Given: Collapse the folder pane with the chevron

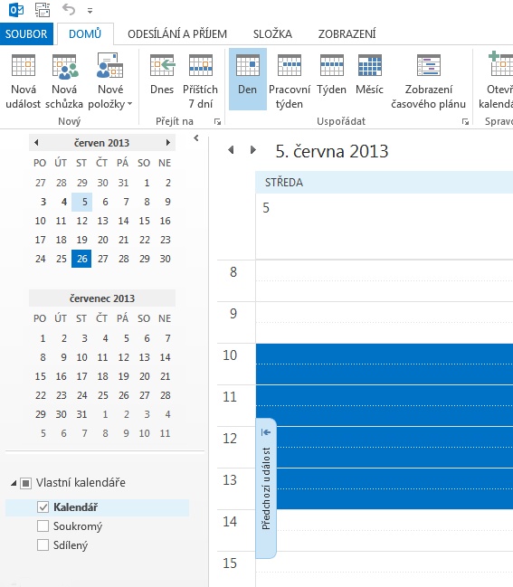Looking at the screenshot, I should click(195, 138).
